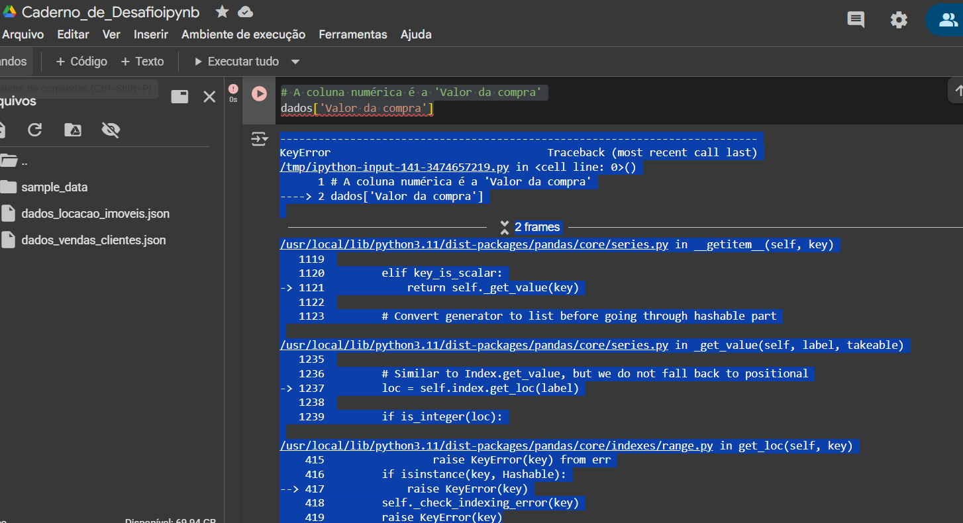
Task: Star the Caderno_de_Desafioipynb notebook
Action: coord(223,12)
